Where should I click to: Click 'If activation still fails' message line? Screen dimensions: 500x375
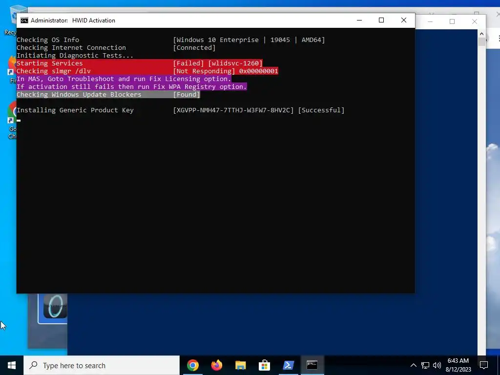pos(132,87)
